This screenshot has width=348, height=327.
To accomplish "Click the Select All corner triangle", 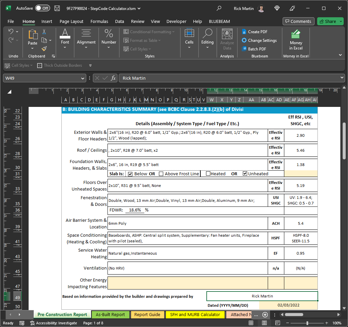I will (x=9, y=92).
